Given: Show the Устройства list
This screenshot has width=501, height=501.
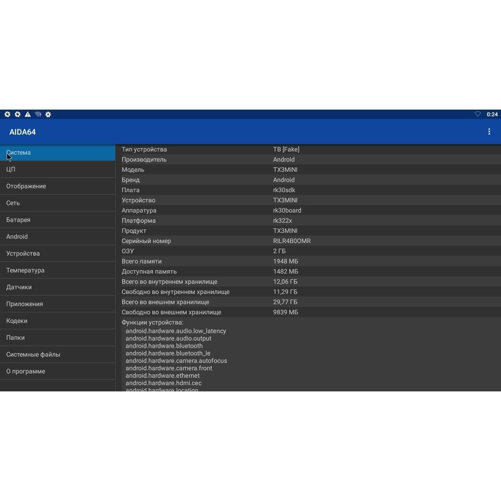Looking at the screenshot, I should 58,253.
